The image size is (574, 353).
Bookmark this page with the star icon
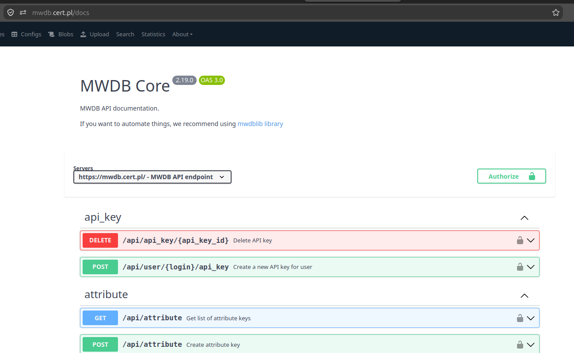(556, 12)
